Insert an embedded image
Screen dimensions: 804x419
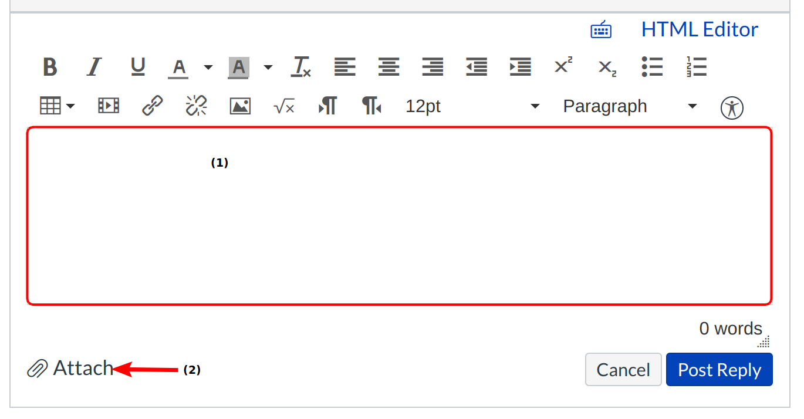(240, 106)
